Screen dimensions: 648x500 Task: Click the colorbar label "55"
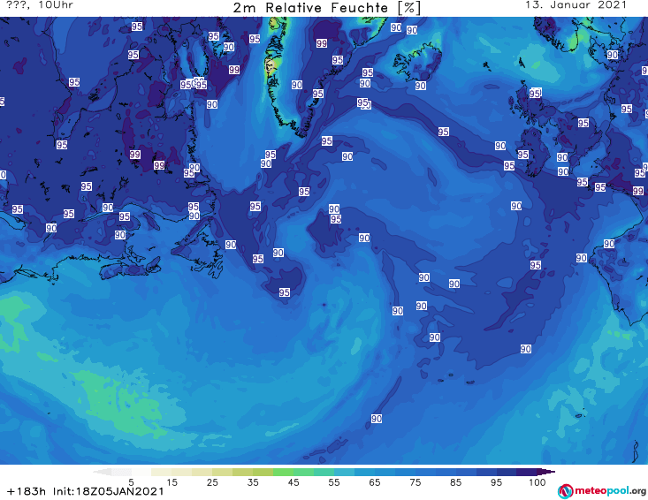click(x=334, y=482)
